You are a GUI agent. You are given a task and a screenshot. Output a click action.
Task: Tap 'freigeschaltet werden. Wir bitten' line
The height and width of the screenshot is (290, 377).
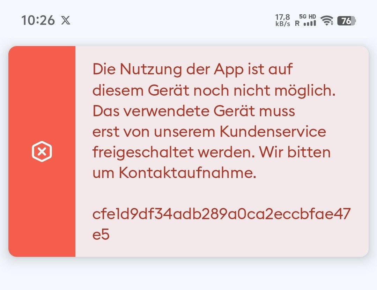(211, 153)
